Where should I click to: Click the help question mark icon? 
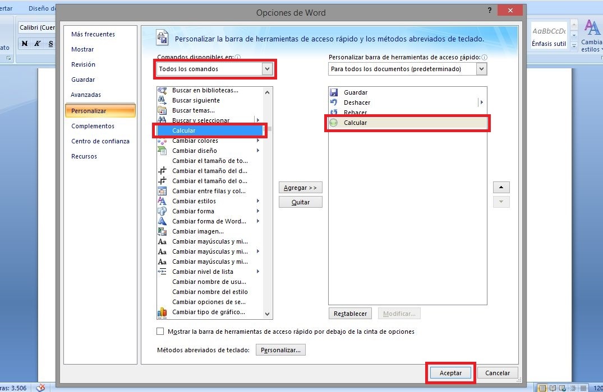click(x=490, y=11)
